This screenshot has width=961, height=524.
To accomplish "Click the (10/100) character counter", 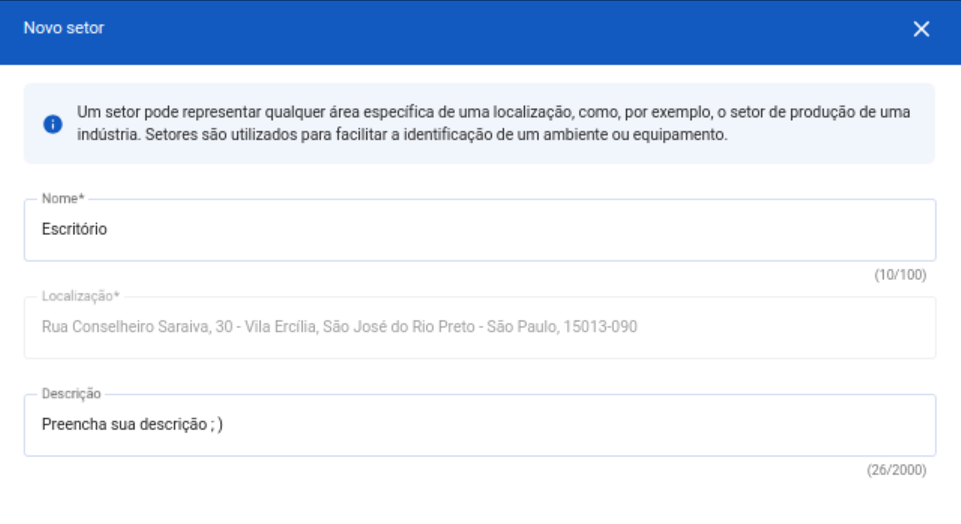I will 900,275.
